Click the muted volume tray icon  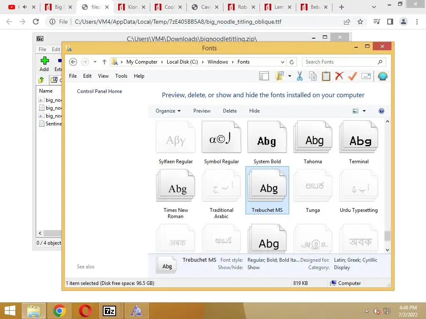(x=376, y=311)
